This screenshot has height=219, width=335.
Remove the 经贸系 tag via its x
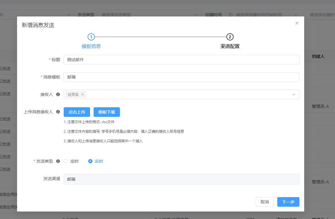[x=83, y=94]
